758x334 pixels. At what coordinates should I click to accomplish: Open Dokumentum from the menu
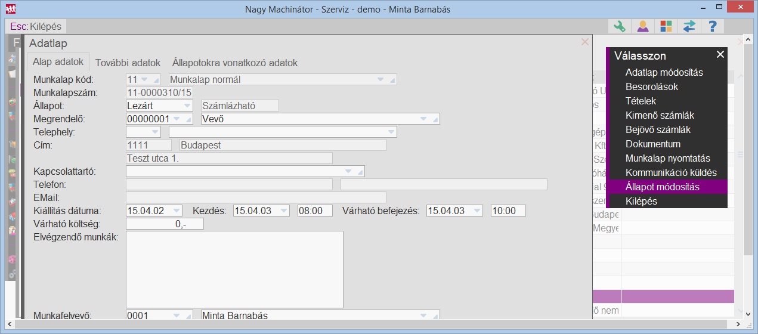[653, 144]
